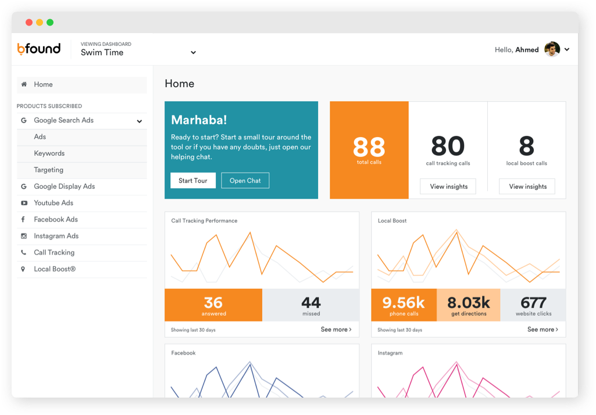
Task: Go to Home in the sidebar
Action: coord(82,85)
